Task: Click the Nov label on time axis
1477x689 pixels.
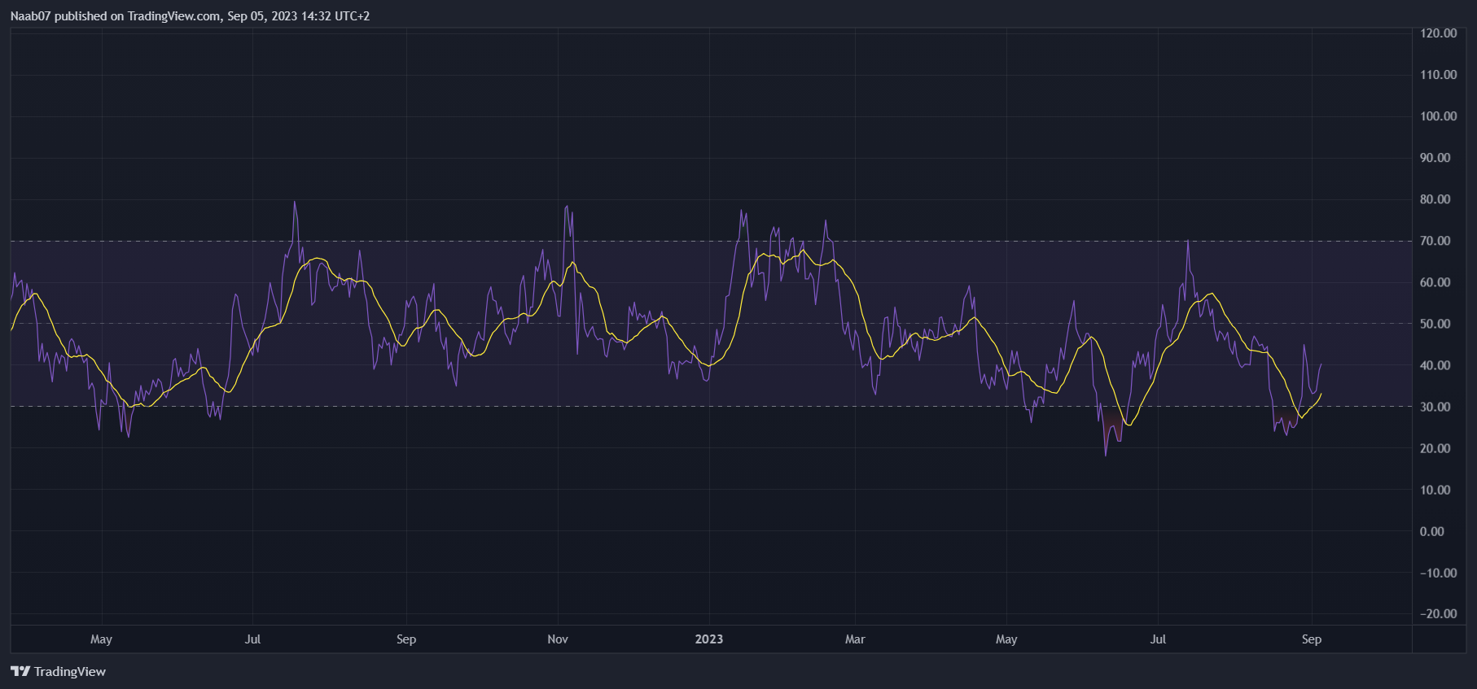Action: (558, 639)
